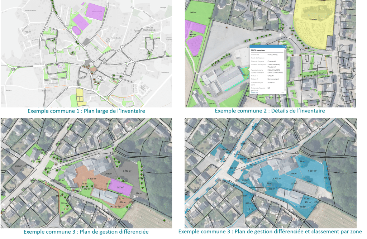Viewport: 367px width, 239px height.
Task: Close the GDEV emprises popup
Action: pyautogui.click(x=285, y=47)
